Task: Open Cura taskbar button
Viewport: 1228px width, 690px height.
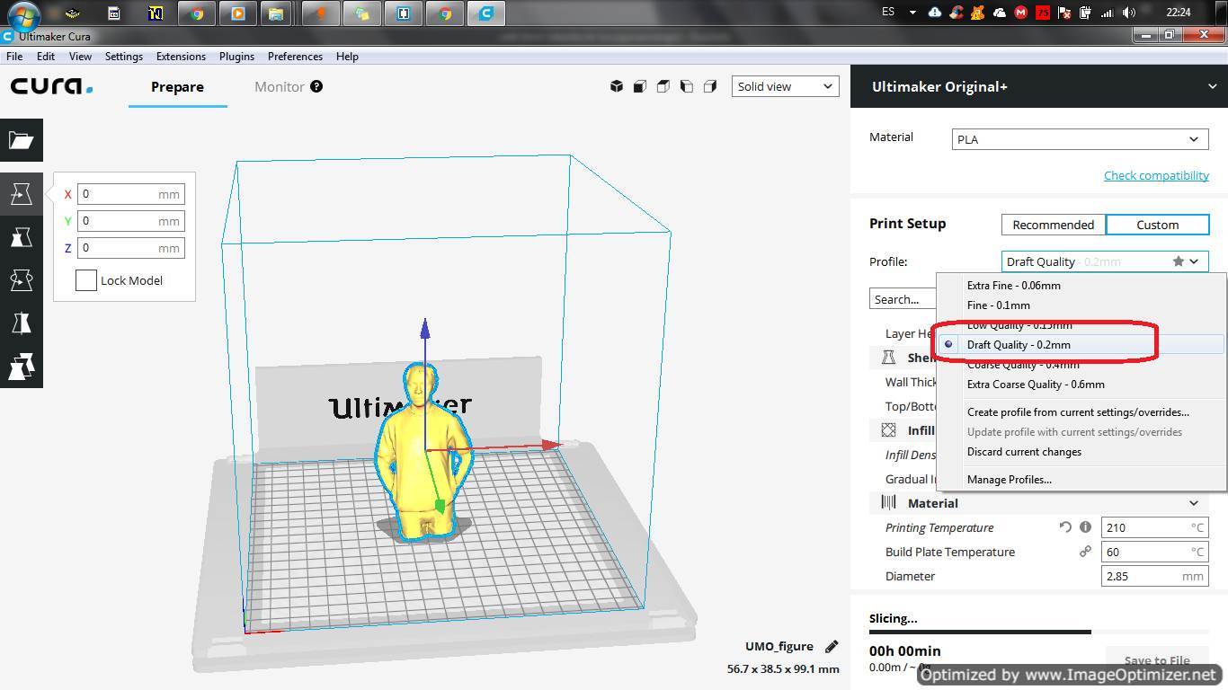Action: coord(486,13)
